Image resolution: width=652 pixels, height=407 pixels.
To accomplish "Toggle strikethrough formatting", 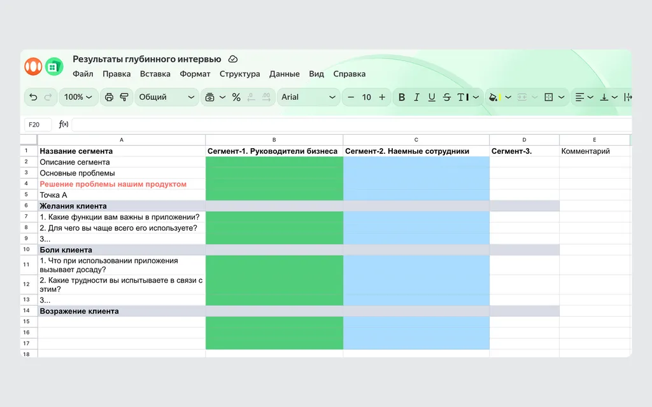I will 446,97.
